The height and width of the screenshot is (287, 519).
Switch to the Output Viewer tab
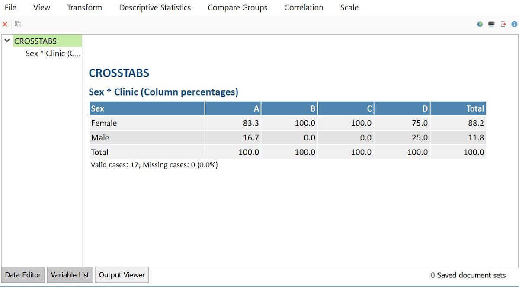coord(122,275)
